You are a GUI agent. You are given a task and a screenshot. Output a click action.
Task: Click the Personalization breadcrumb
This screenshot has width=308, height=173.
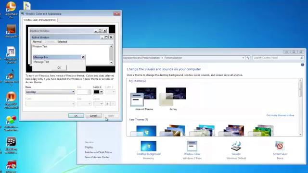(173, 58)
